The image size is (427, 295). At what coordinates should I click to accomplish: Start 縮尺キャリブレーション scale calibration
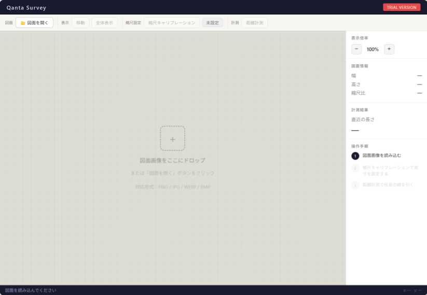172,23
